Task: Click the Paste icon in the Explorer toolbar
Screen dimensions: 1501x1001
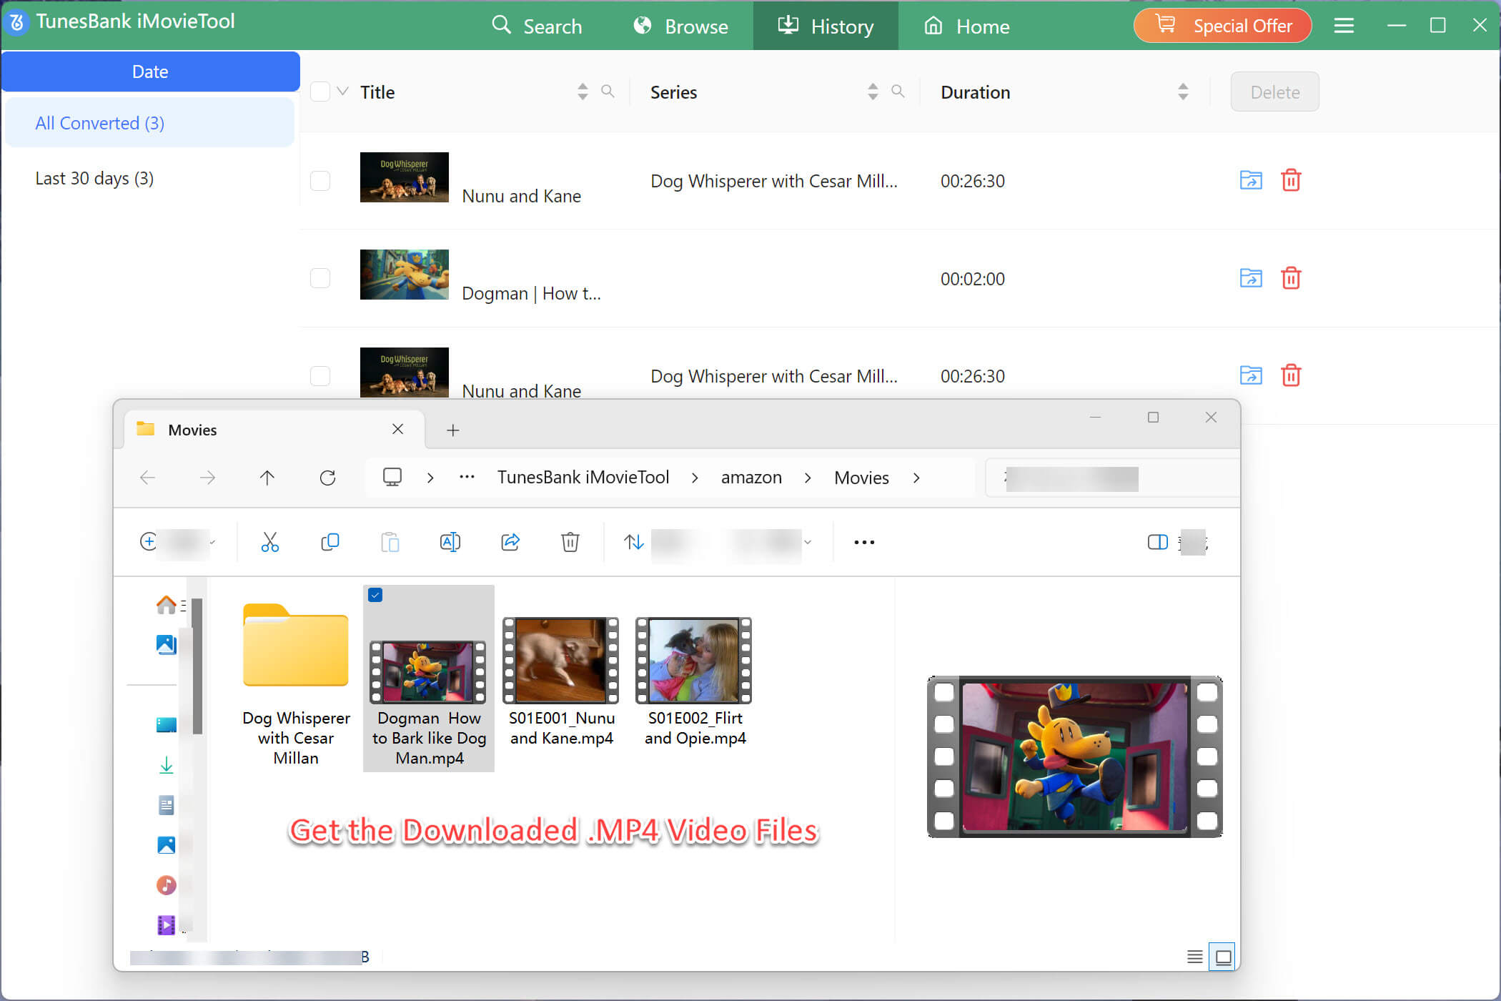Action: [x=390, y=542]
